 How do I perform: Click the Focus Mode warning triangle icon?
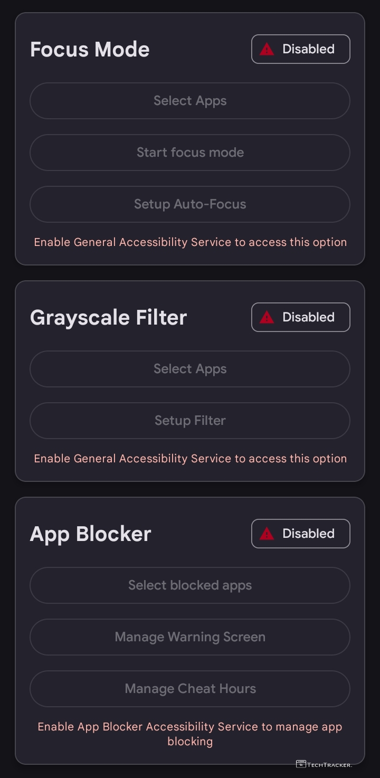(267, 49)
